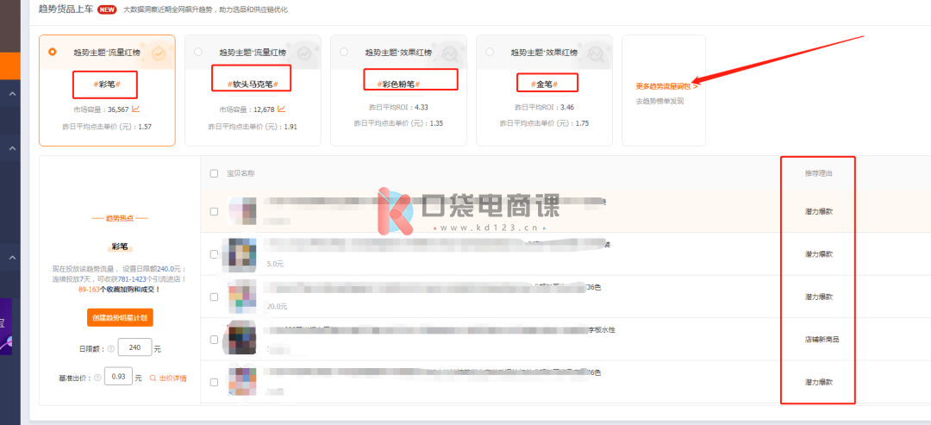This screenshot has height=425, width=931.
Task: Click 创建趋势明星计划 button
Action: 120,317
